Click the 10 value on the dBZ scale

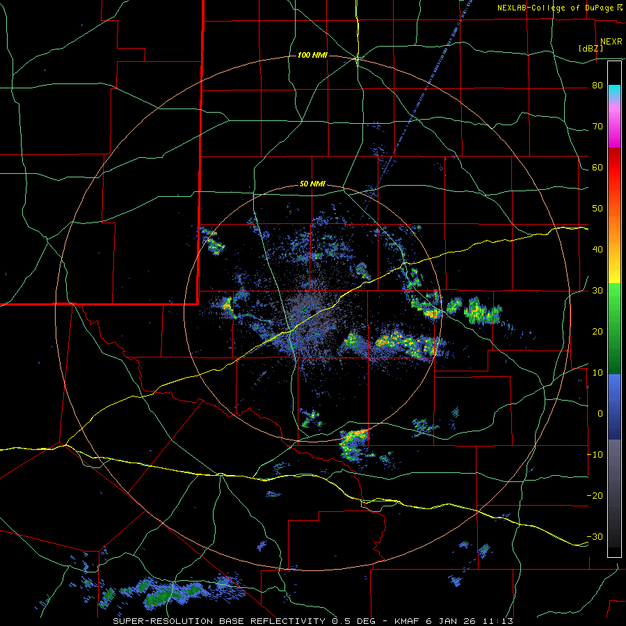point(597,374)
